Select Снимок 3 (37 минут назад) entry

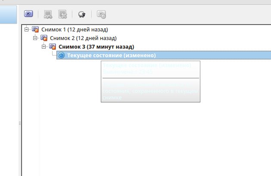point(97,47)
